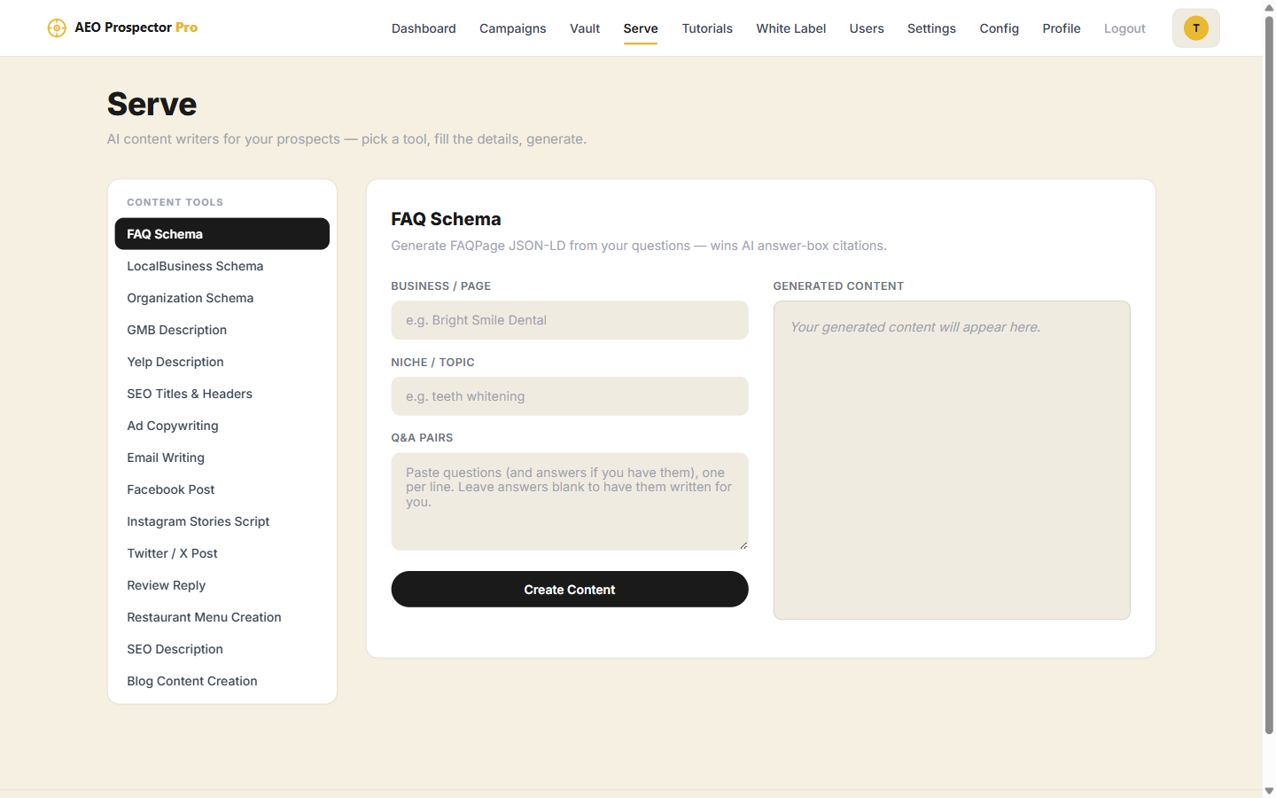Focus the Business / Page input field

coord(570,320)
